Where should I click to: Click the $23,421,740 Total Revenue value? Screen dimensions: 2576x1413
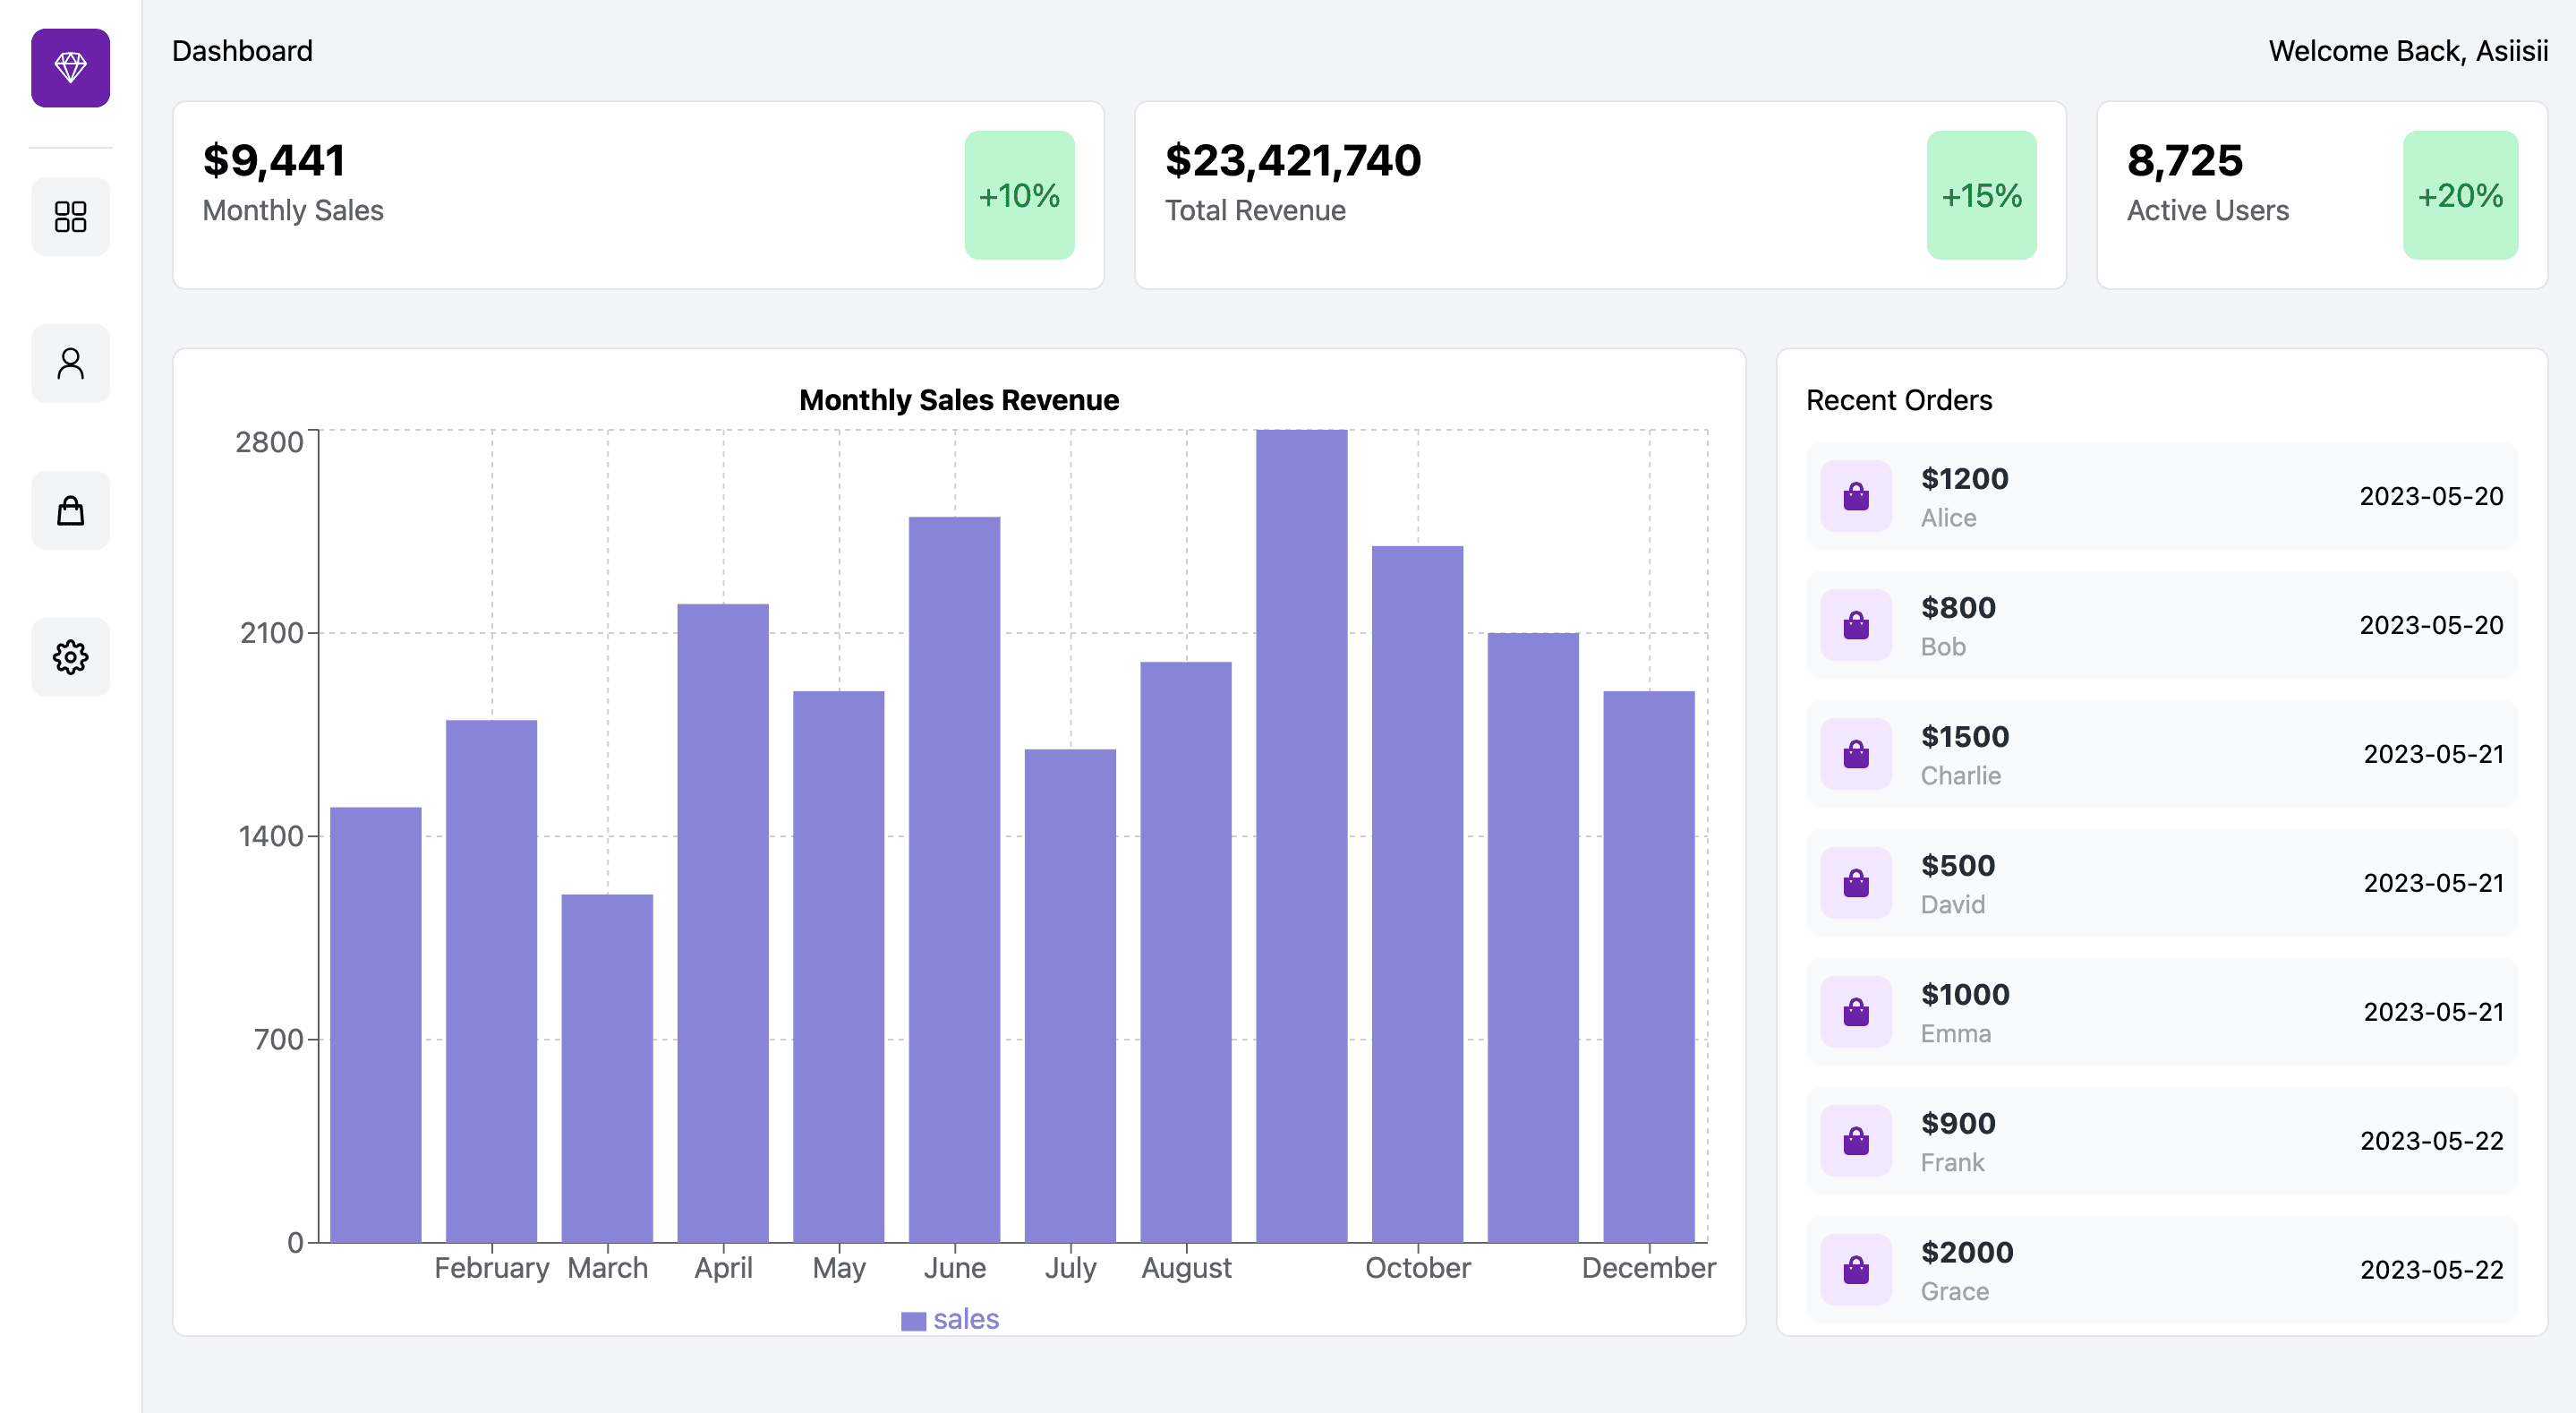(1293, 160)
